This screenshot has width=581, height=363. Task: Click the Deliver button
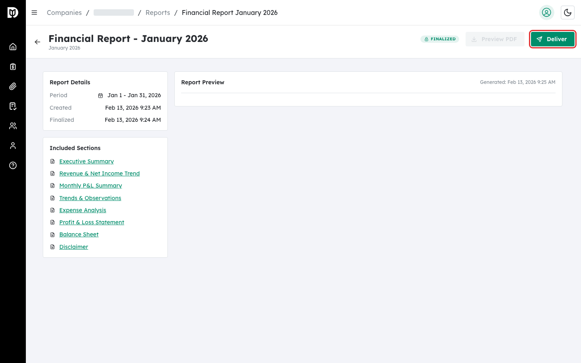552,39
